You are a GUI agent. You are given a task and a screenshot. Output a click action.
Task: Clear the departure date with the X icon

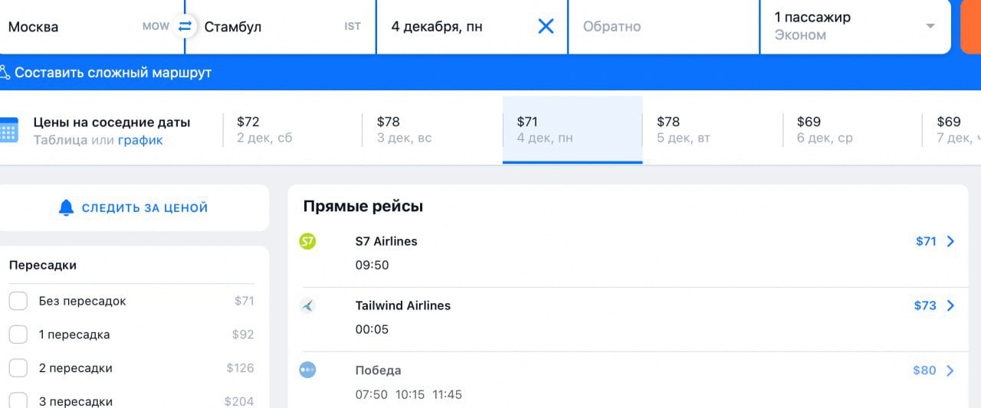pyautogui.click(x=546, y=27)
